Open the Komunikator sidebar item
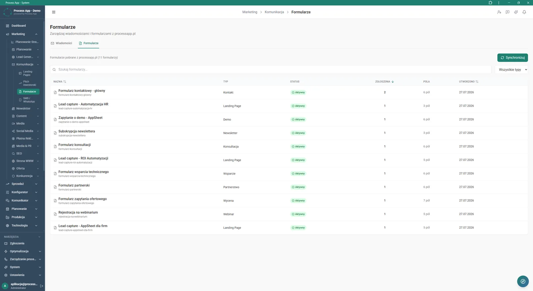533x291 pixels. (x=22, y=200)
